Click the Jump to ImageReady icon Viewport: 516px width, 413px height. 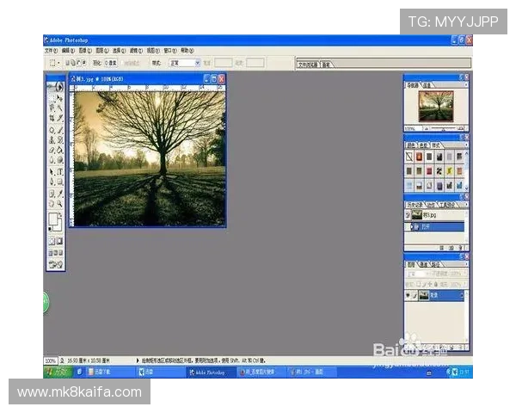(56, 265)
